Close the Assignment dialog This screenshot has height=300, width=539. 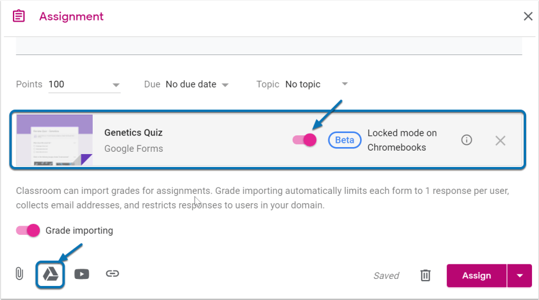coord(527,16)
